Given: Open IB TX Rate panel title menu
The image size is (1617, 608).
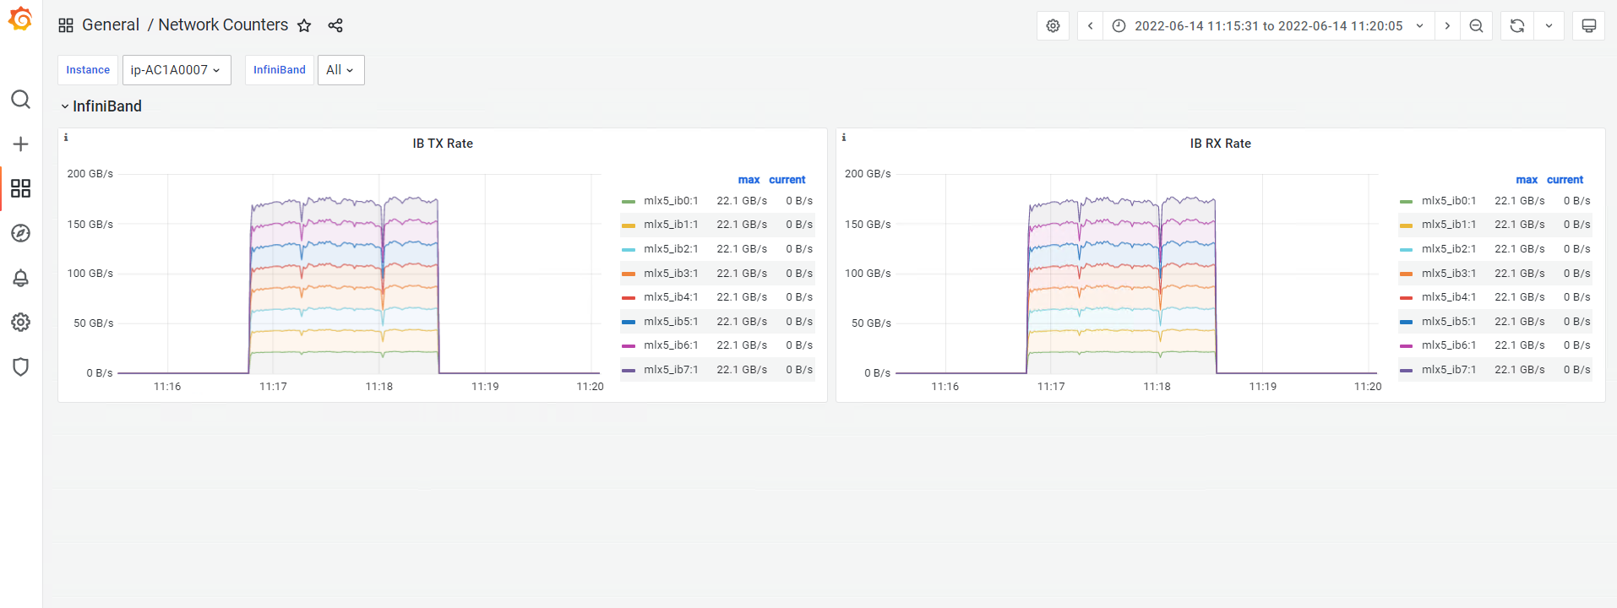Looking at the screenshot, I should (x=443, y=144).
